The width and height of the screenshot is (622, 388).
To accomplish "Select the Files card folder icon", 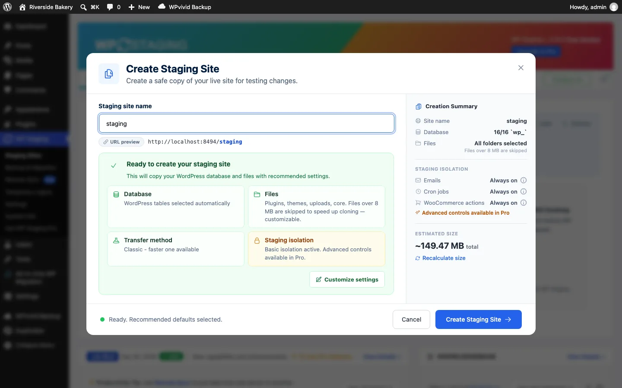I will coord(257,194).
